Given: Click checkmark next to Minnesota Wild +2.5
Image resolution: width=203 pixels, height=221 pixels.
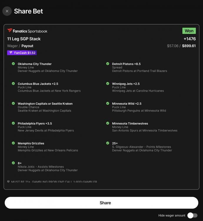Looking at the screenshot, I should pyautogui.click(x=108, y=103).
